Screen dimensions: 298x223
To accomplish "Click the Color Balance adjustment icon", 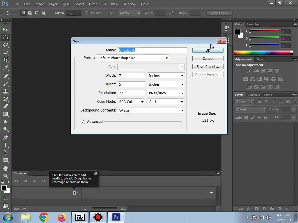I will click(253, 79).
